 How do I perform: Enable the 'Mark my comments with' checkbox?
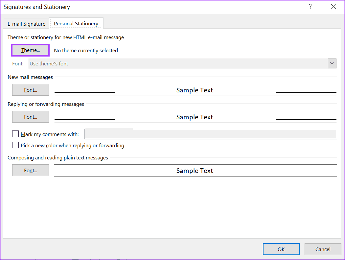click(15, 134)
